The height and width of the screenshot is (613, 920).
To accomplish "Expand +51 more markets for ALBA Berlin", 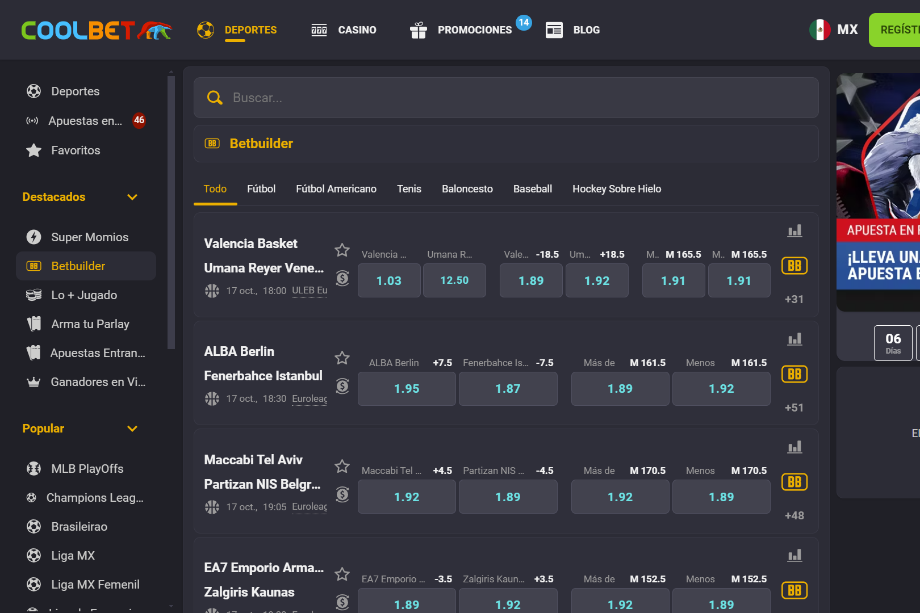I will (794, 408).
